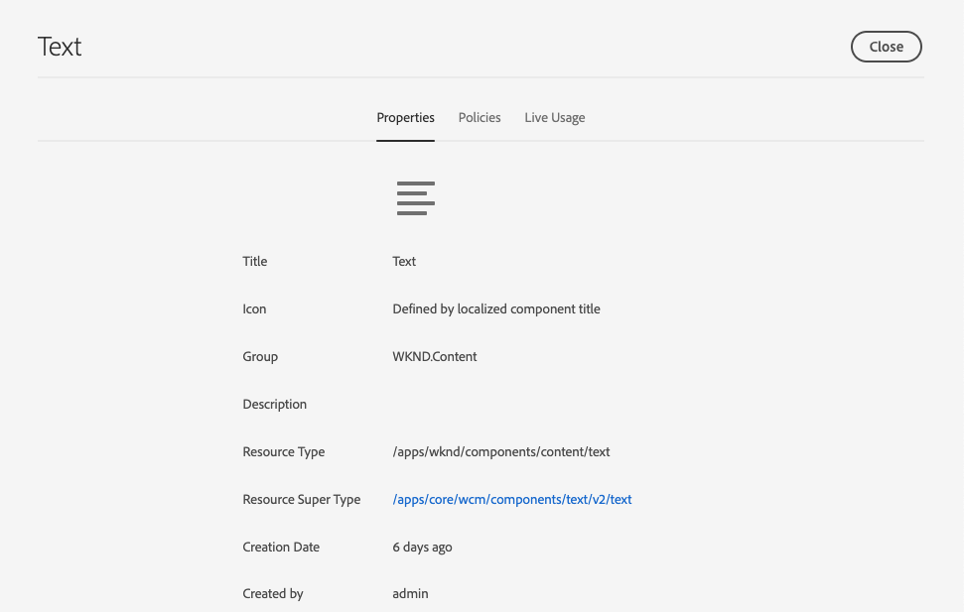Click the Title field label
Image resolution: width=964 pixels, height=612 pixels.
[255, 261]
